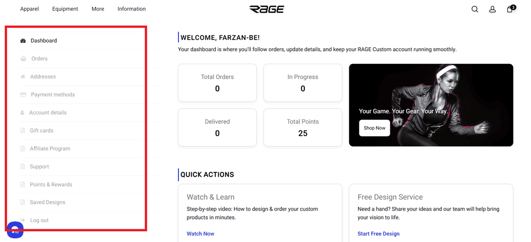531x242 pixels.
Task: Click the RAGE logo
Action: 267,9
